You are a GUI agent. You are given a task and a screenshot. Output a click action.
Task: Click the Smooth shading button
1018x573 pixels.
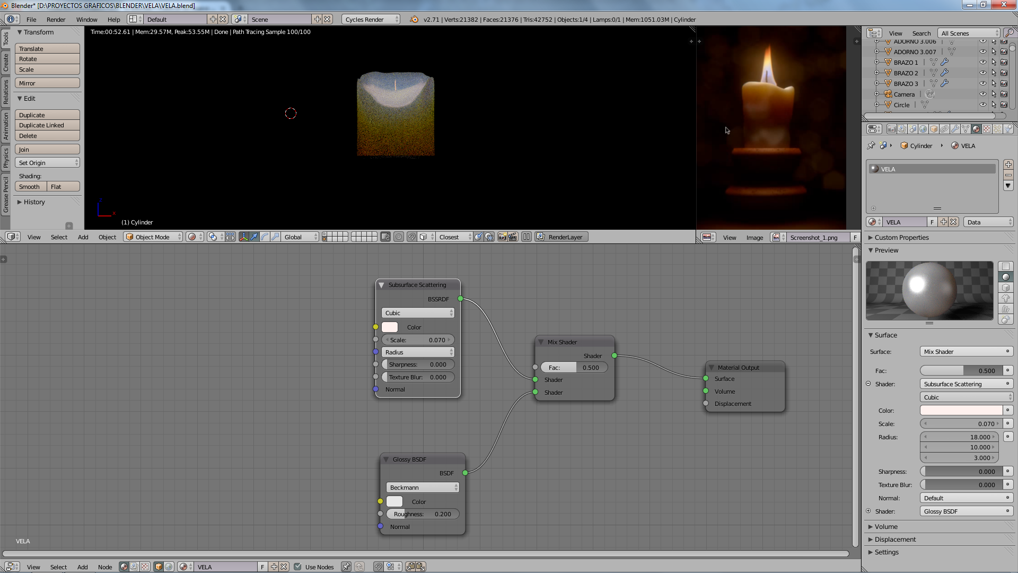click(30, 187)
